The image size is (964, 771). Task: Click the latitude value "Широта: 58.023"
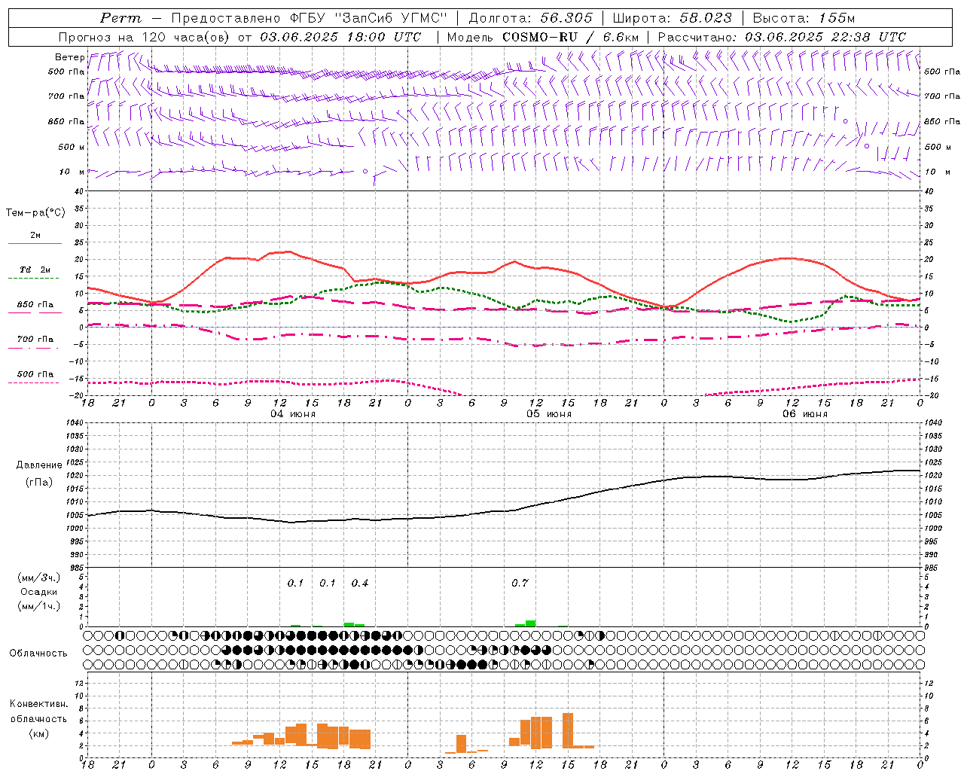click(x=672, y=18)
